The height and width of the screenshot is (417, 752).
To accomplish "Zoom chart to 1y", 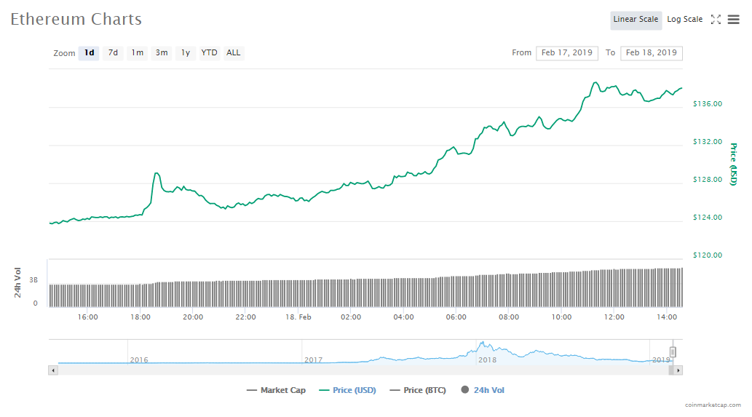I will (186, 53).
